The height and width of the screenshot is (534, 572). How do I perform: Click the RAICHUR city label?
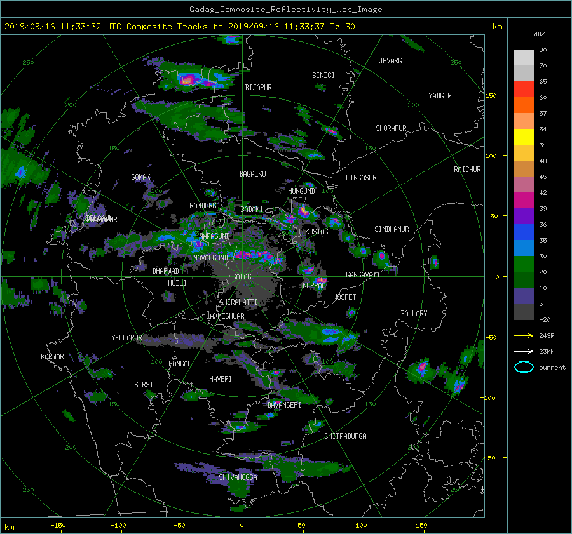coord(467,170)
